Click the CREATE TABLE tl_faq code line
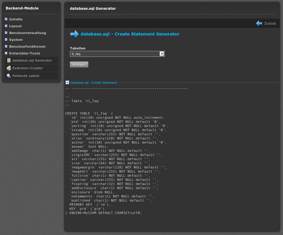Image resolution: width=283 pixels, height=235 pixels. point(89,113)
